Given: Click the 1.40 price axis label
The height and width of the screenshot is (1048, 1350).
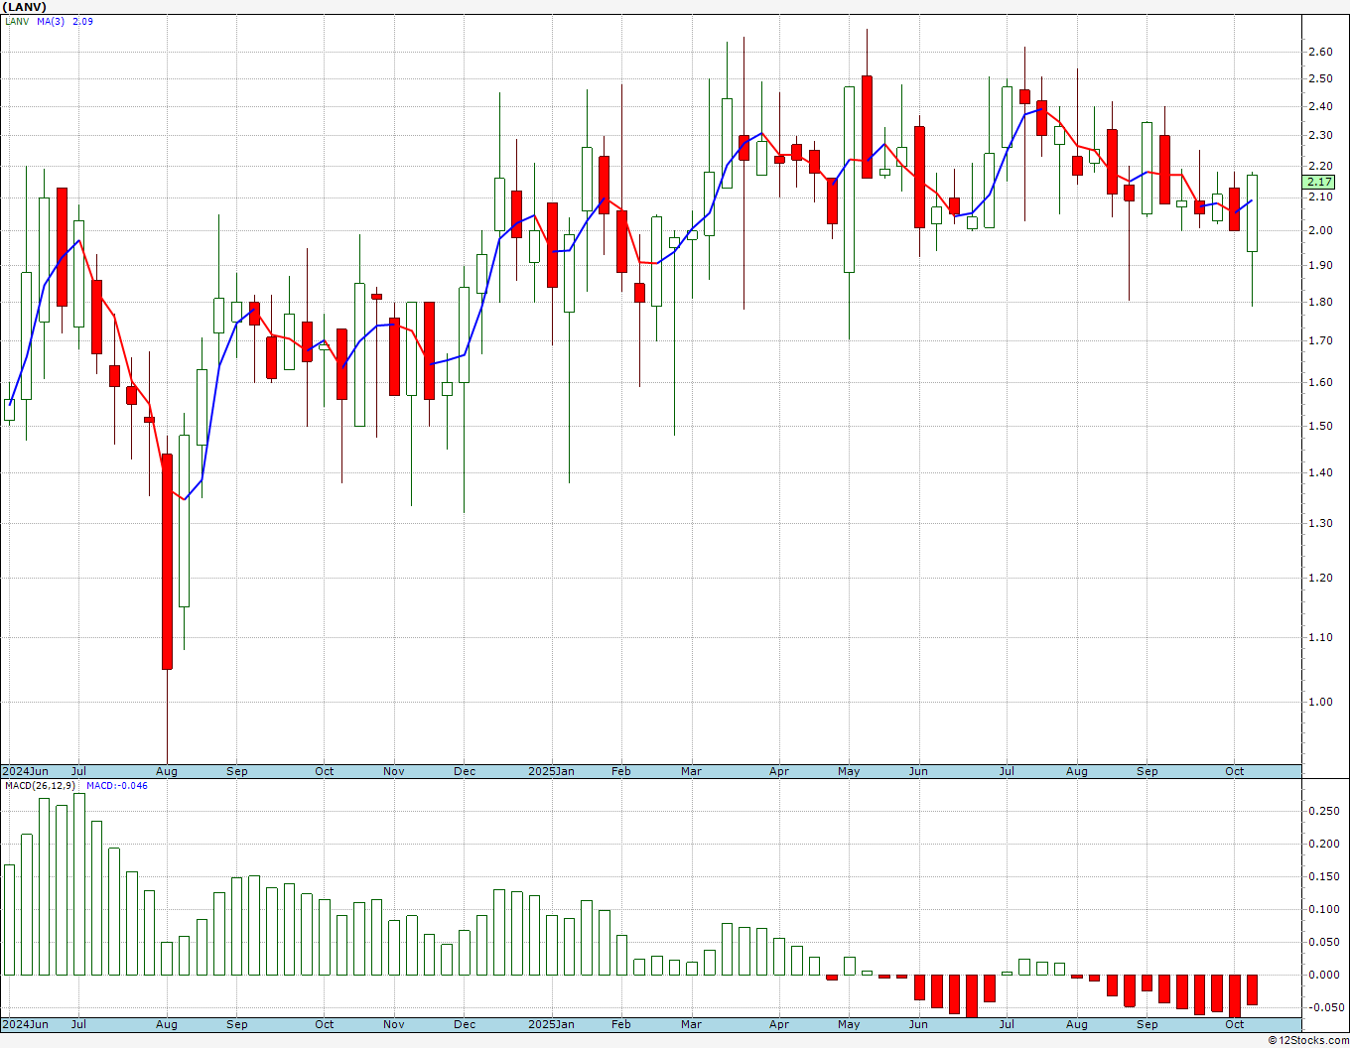Looking at the screenshot, I should click(1320, 472).
